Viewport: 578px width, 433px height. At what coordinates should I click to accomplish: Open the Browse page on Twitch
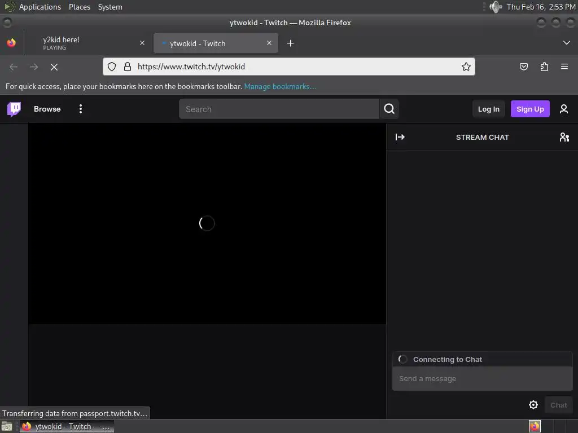(47, 109)
